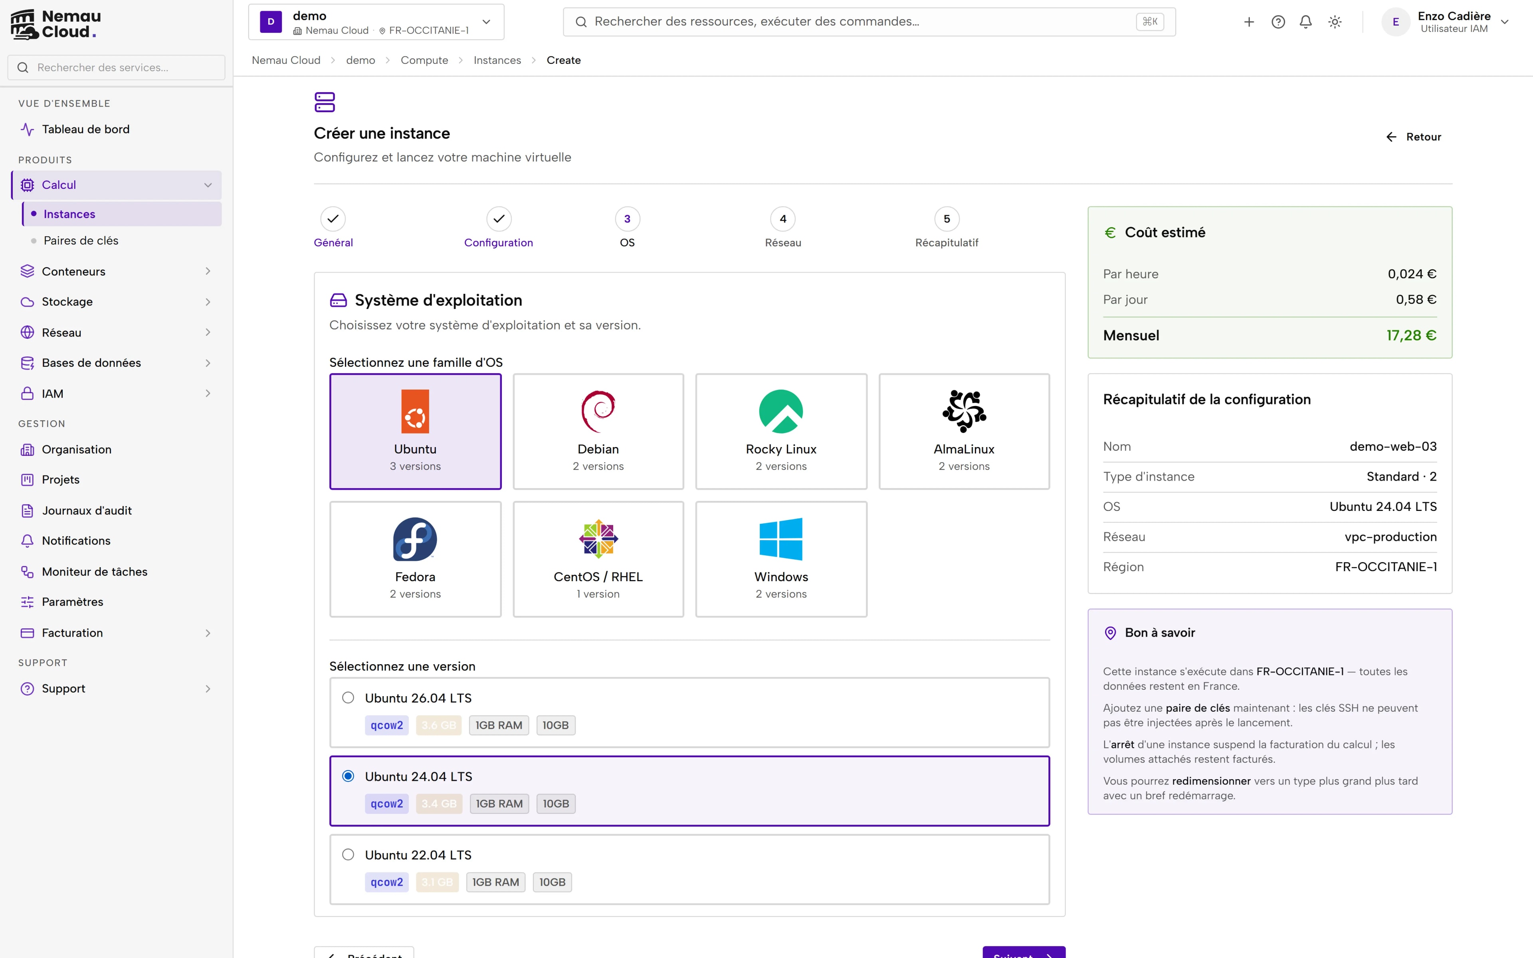The height and width of the screenshot is (958, 1533).
Task: Click the Retour back button
Action: 1413,137
